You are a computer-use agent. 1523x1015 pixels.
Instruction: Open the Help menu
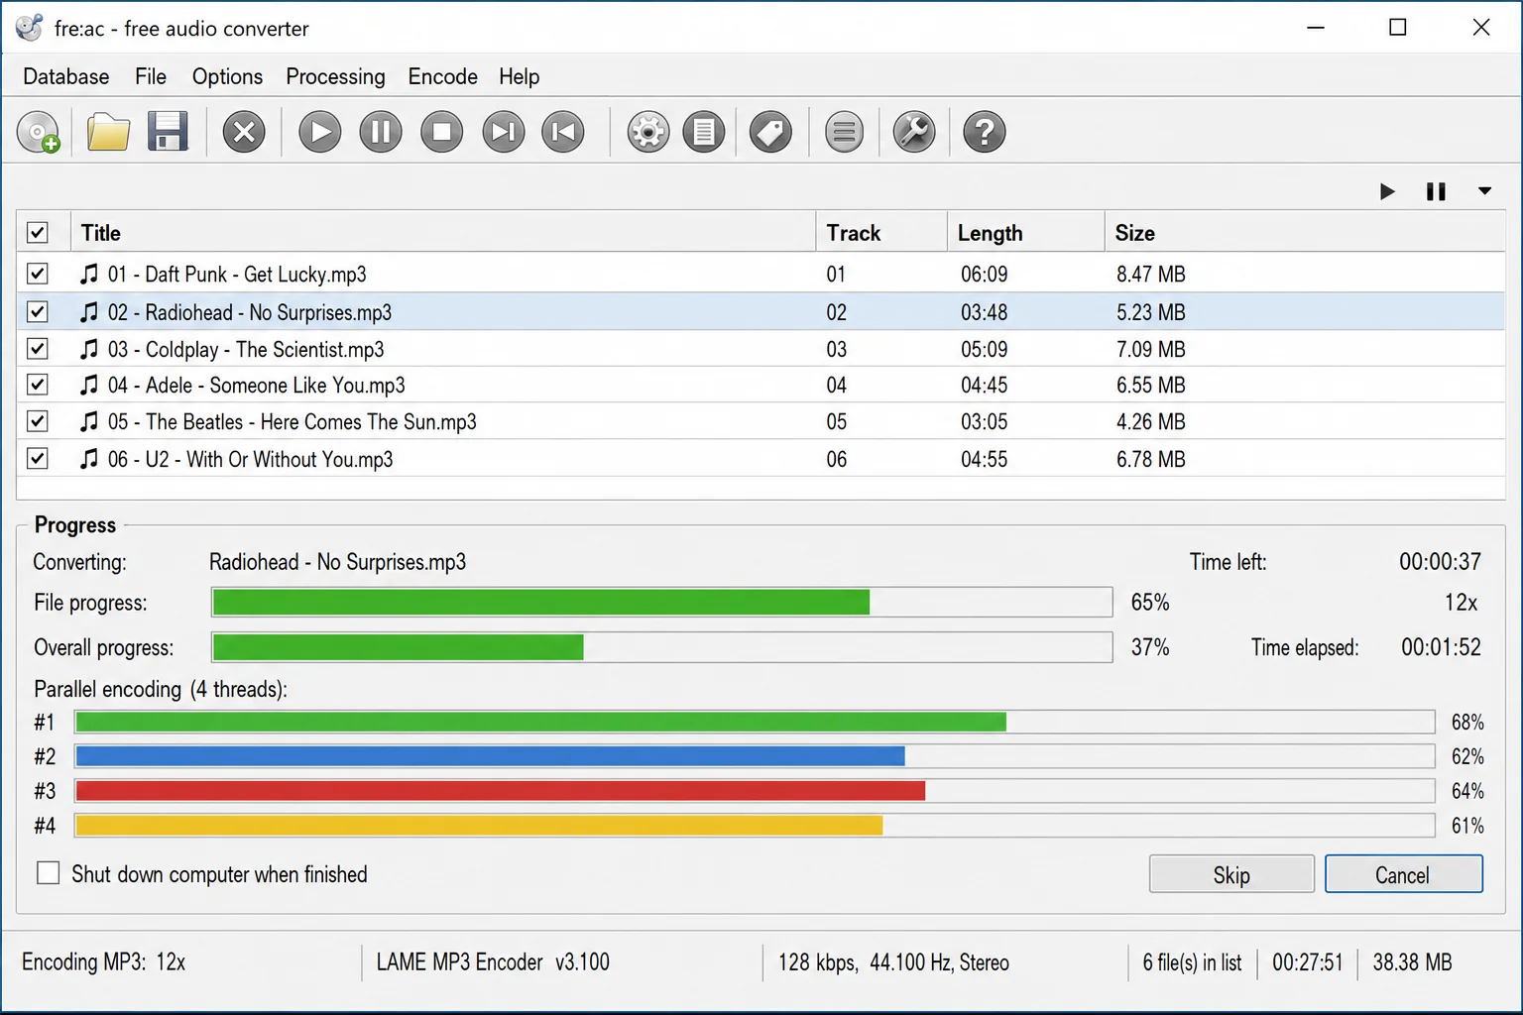(519, 76)
